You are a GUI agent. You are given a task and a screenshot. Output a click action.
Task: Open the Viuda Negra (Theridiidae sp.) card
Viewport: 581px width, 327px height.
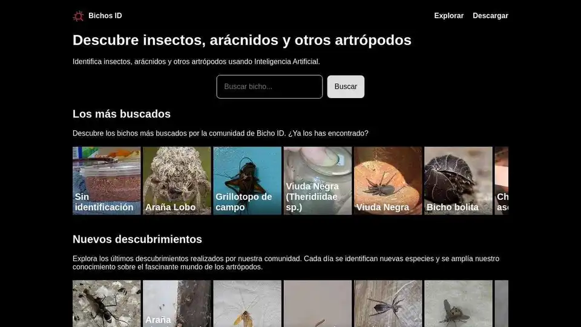(x=318, y=180)
